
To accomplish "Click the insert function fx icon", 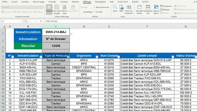I will [x=41, y=21].
